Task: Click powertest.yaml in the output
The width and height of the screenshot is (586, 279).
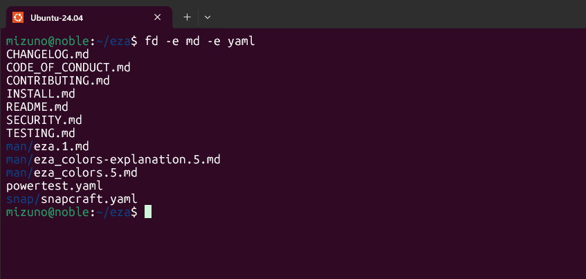Action: pos(54,186)
